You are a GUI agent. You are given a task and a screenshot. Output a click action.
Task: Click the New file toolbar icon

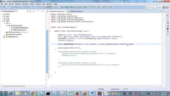(x=2, y=7)
